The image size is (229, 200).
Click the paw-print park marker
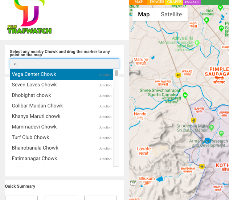tap(220, 7)
